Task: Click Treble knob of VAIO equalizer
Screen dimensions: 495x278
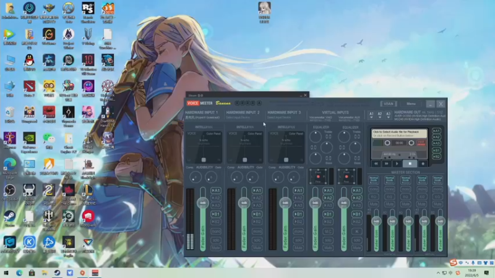Action: 315,137
